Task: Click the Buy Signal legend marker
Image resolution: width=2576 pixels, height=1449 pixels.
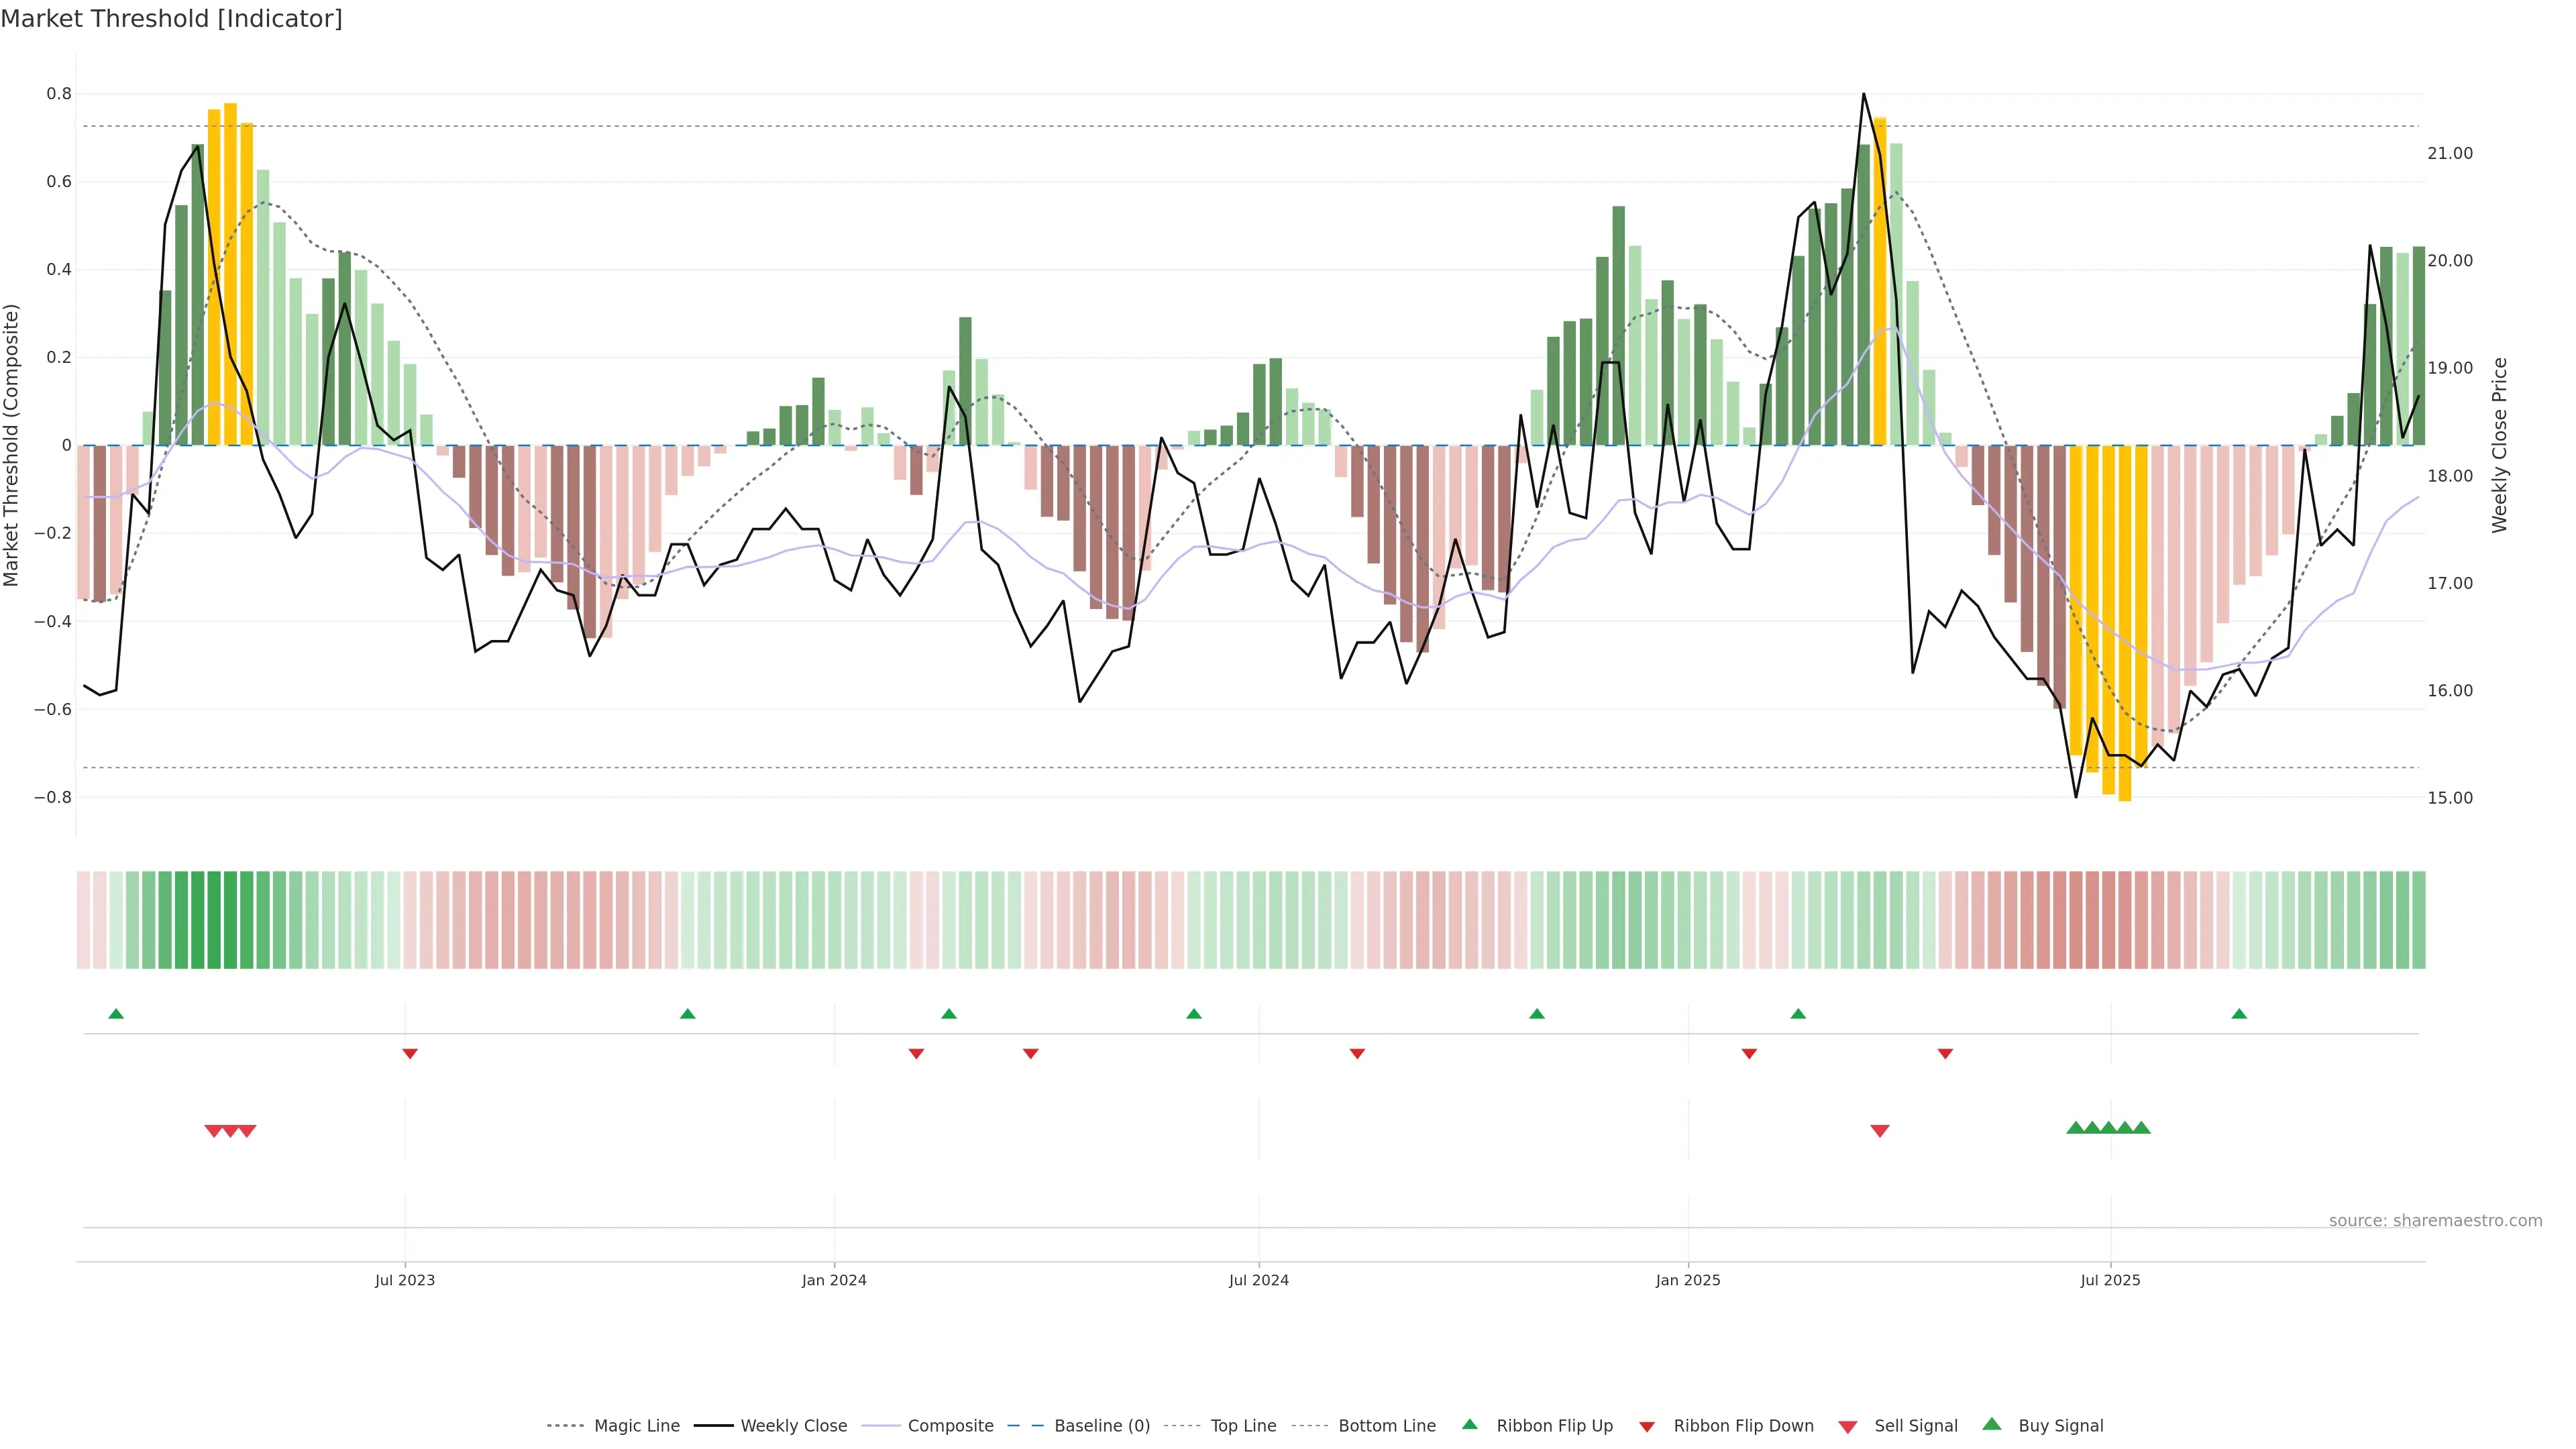Action: click(x=1991, y=1424)
